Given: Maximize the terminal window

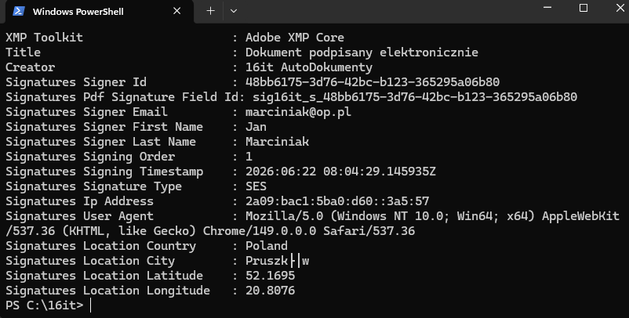Looking at the screenshot, I should [x=584, y=8].
